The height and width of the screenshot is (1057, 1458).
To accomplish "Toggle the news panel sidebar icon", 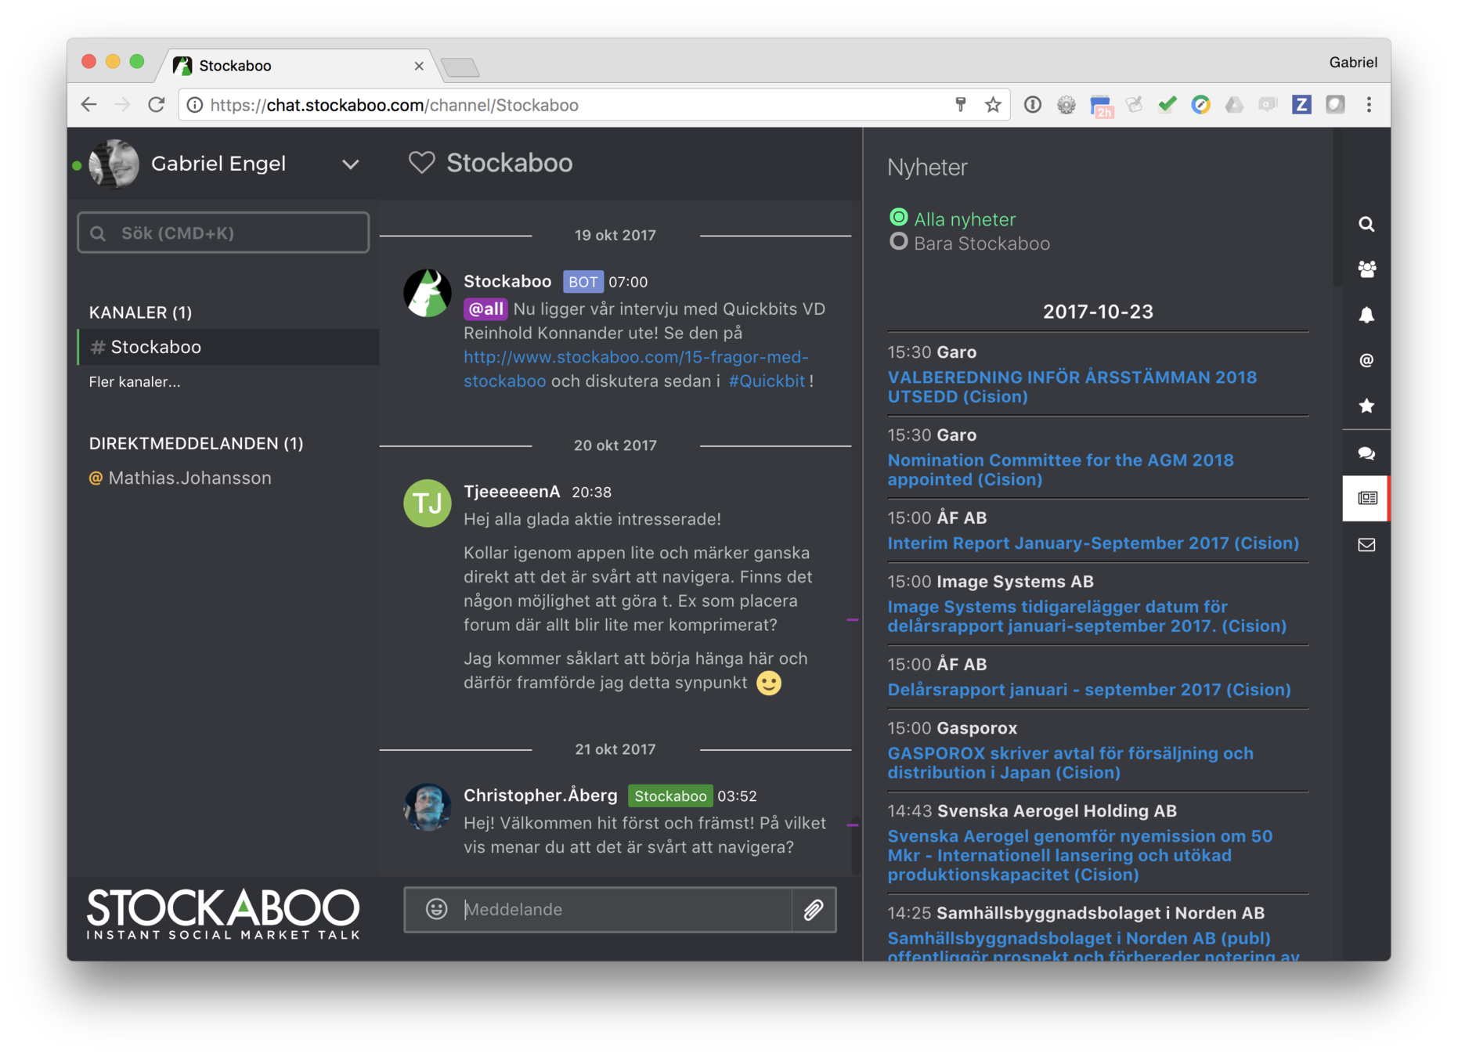I will click(1367, 498).
